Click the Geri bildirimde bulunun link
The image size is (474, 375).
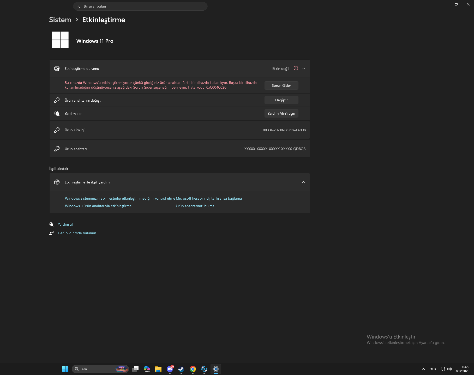[x=77, y=233]
